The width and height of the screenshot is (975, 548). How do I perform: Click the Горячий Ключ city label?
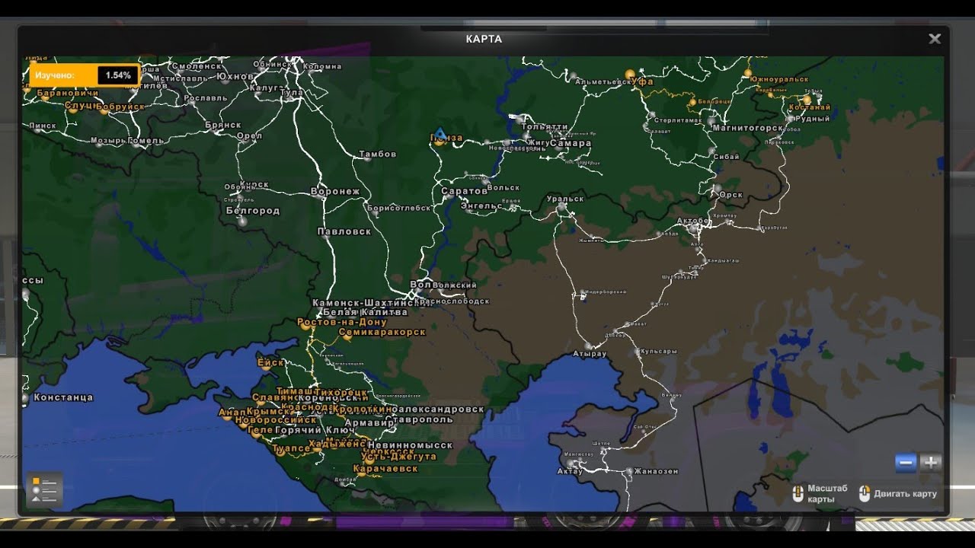click(x=315, y=430)
